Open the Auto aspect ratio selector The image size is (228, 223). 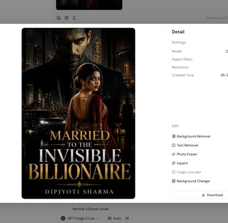pos(114,218)
